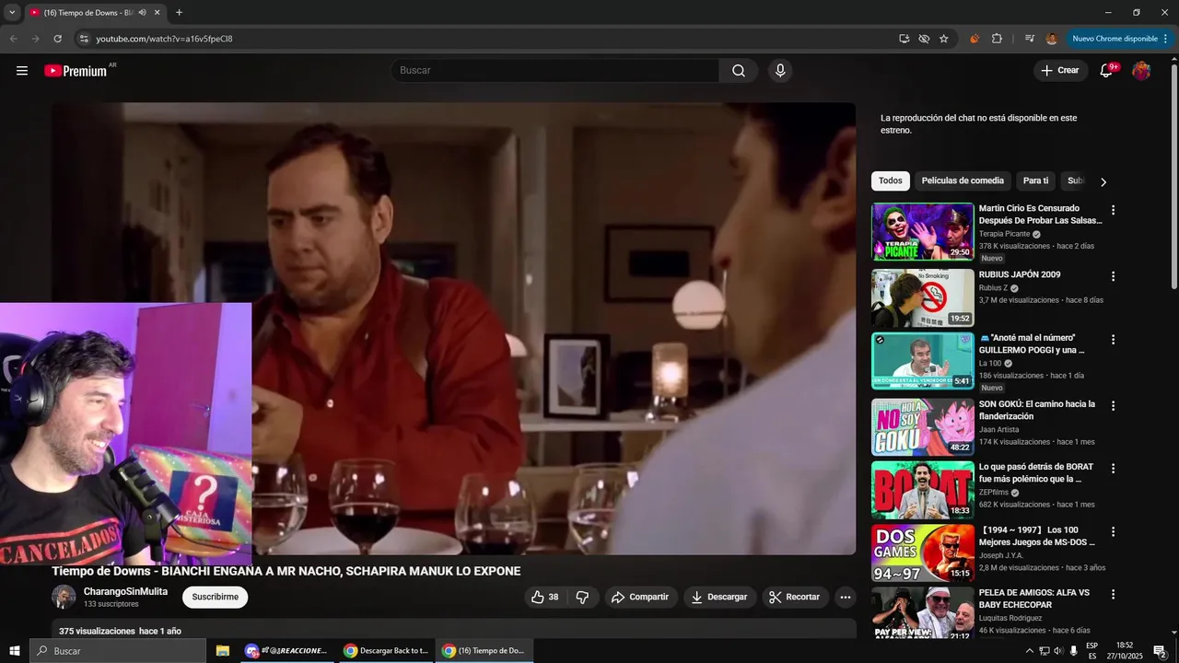Open YouTube notifications bell
The width and height of the screenshot is (1179, 663).
click(x=1107, y=71)
